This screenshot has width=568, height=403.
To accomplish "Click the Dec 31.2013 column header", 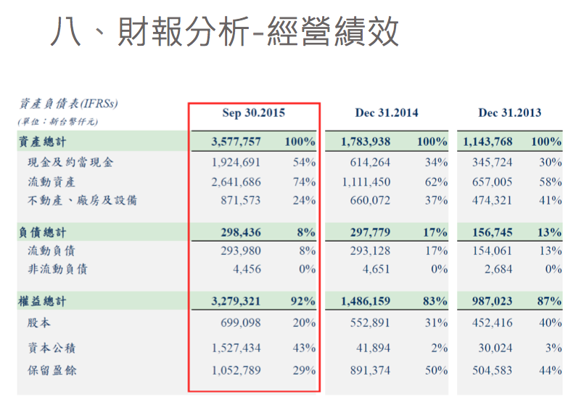I will click(510, 113).
